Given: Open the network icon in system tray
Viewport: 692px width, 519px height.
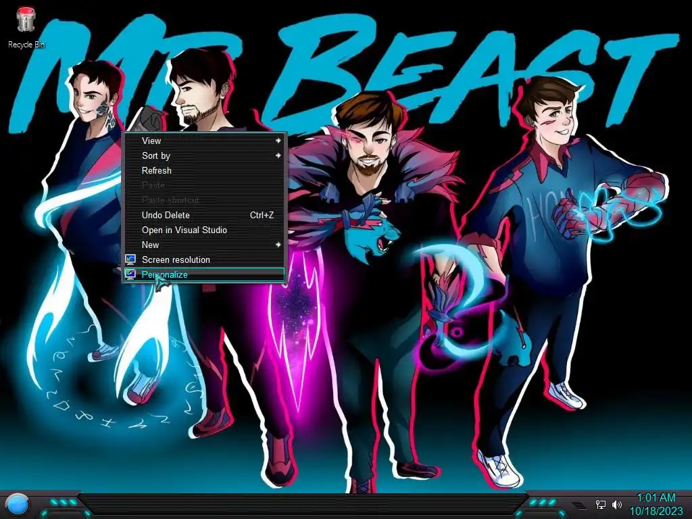Looking at the screenshot, I should (x=600, y=504).
